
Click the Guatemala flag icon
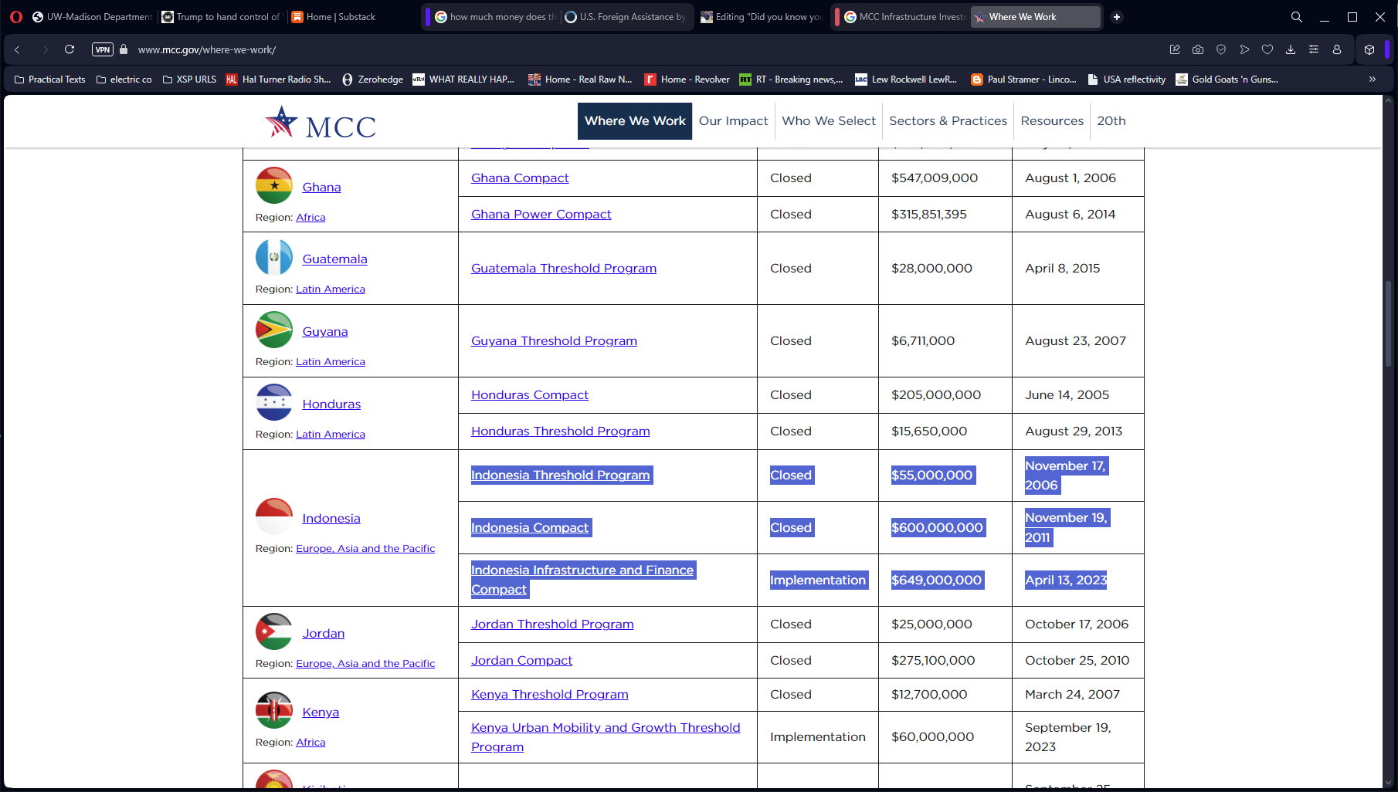(274, 257)
